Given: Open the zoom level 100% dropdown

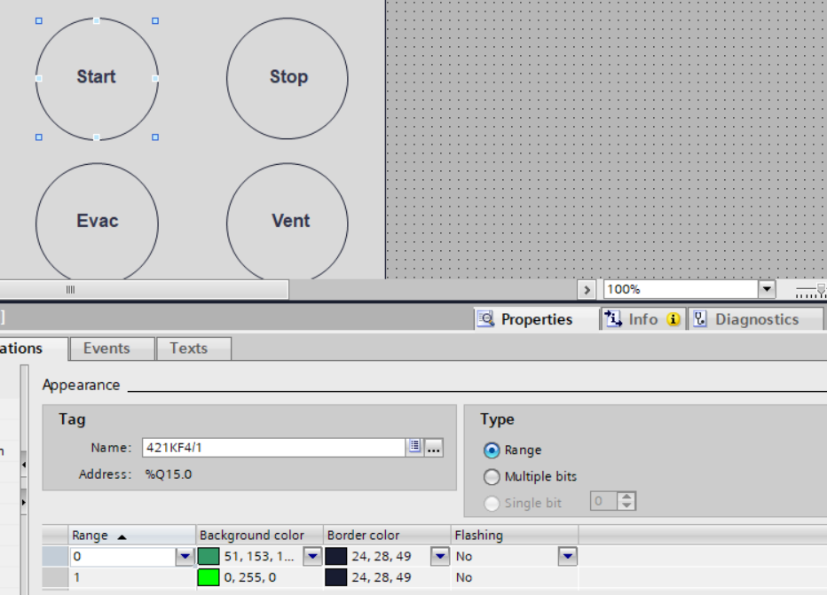Looking at the screenshot, I should point(767,290).
